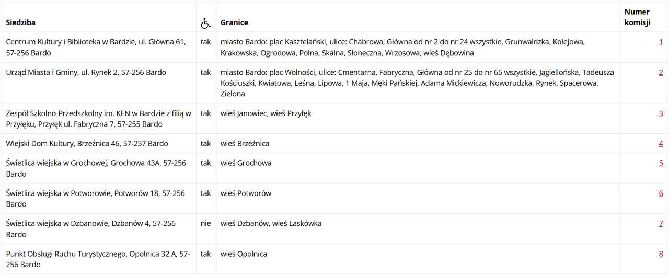Open commission number 2 link

coord(661,72)
